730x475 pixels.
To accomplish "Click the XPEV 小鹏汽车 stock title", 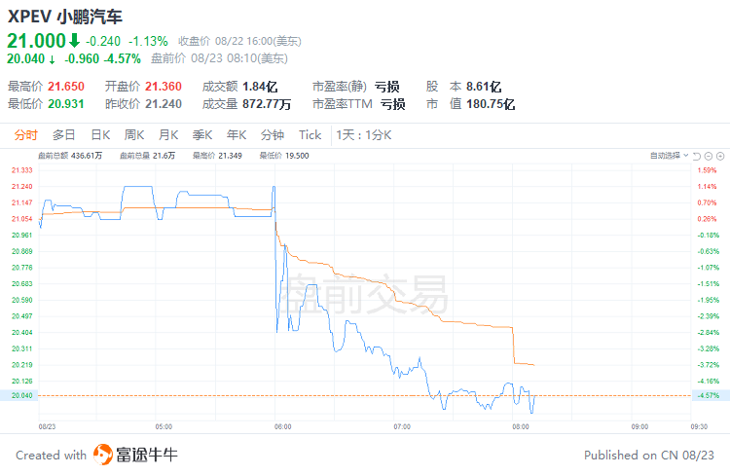I will pyautogui.click(x=64, y=17).
